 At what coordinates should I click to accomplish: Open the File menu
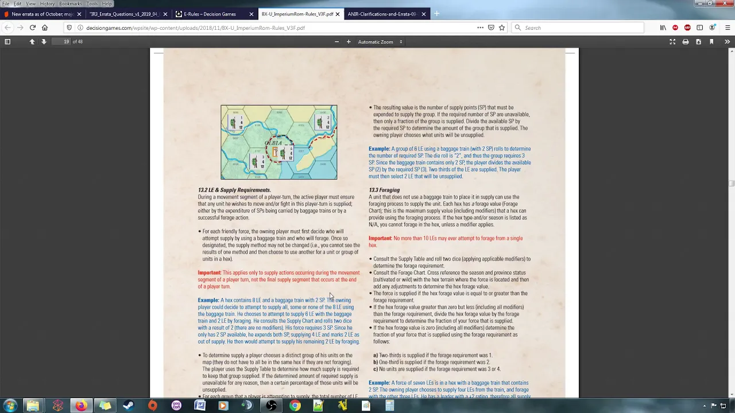click(x=5, y=3)
